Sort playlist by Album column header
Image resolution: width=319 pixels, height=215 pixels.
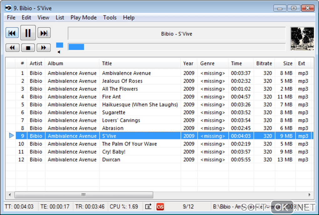click(72, 64)
